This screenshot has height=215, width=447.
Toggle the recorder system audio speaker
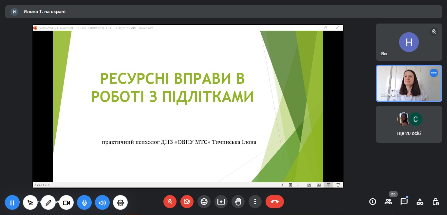point(102,203)
